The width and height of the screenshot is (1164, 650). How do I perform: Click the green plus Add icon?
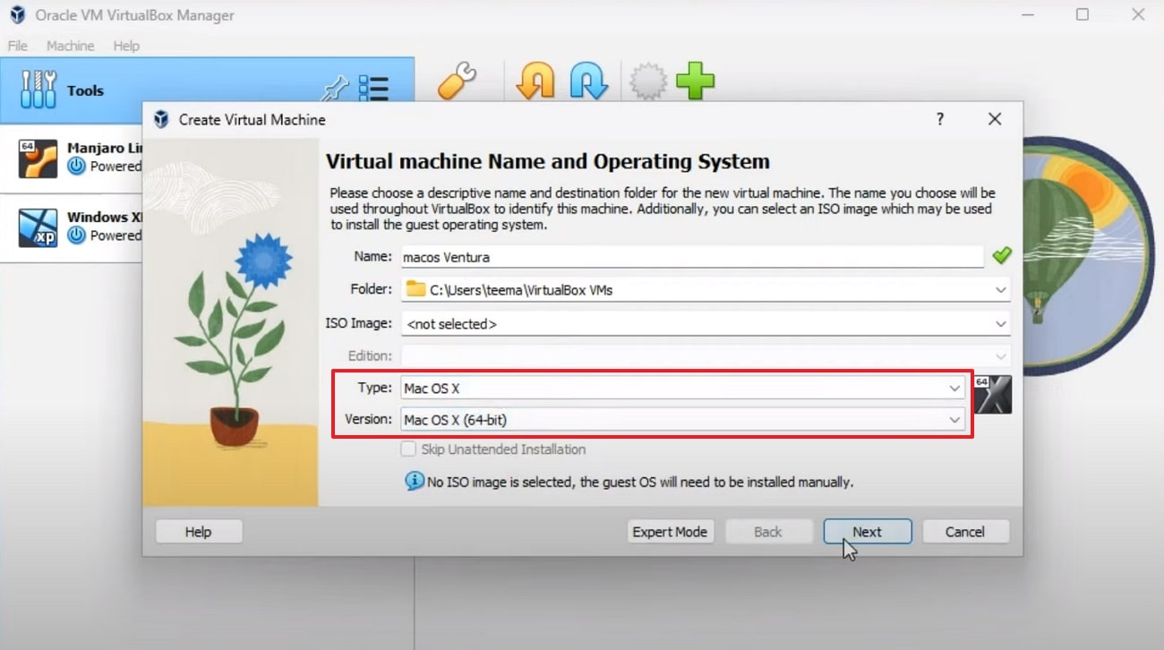695,82
